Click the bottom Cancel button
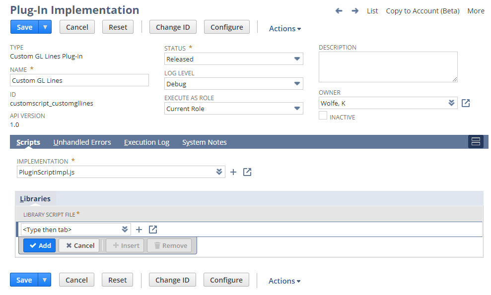This screenshot has width=491, height=295. [76, 280]
